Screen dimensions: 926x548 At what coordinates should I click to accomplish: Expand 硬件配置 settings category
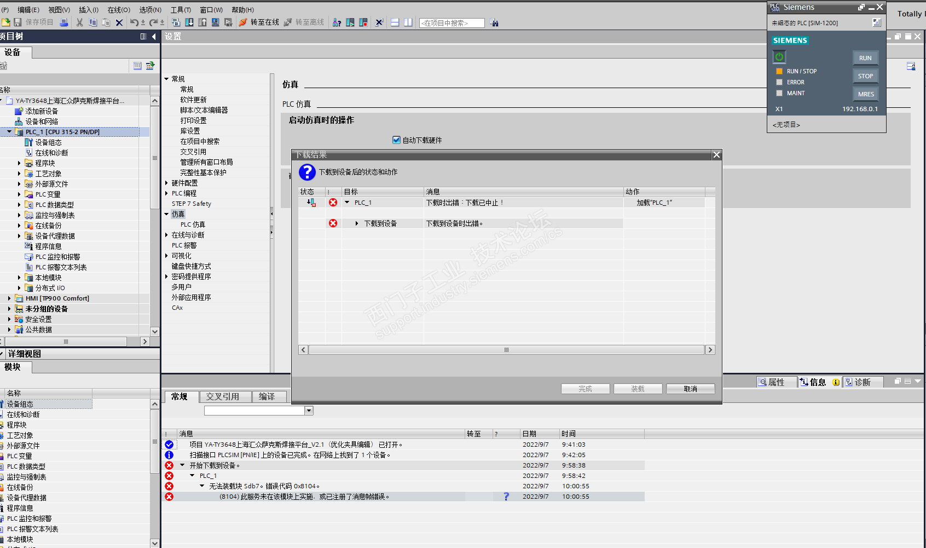click(166, 183)
